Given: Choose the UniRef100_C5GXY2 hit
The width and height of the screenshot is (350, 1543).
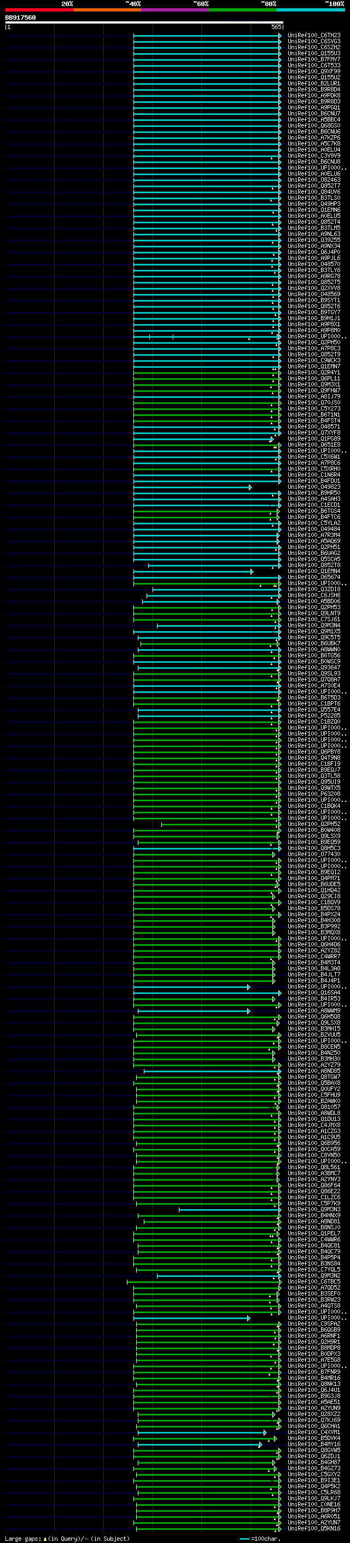Looking at the screenshot, I should pyautogui.click(x=314, y=1473).
